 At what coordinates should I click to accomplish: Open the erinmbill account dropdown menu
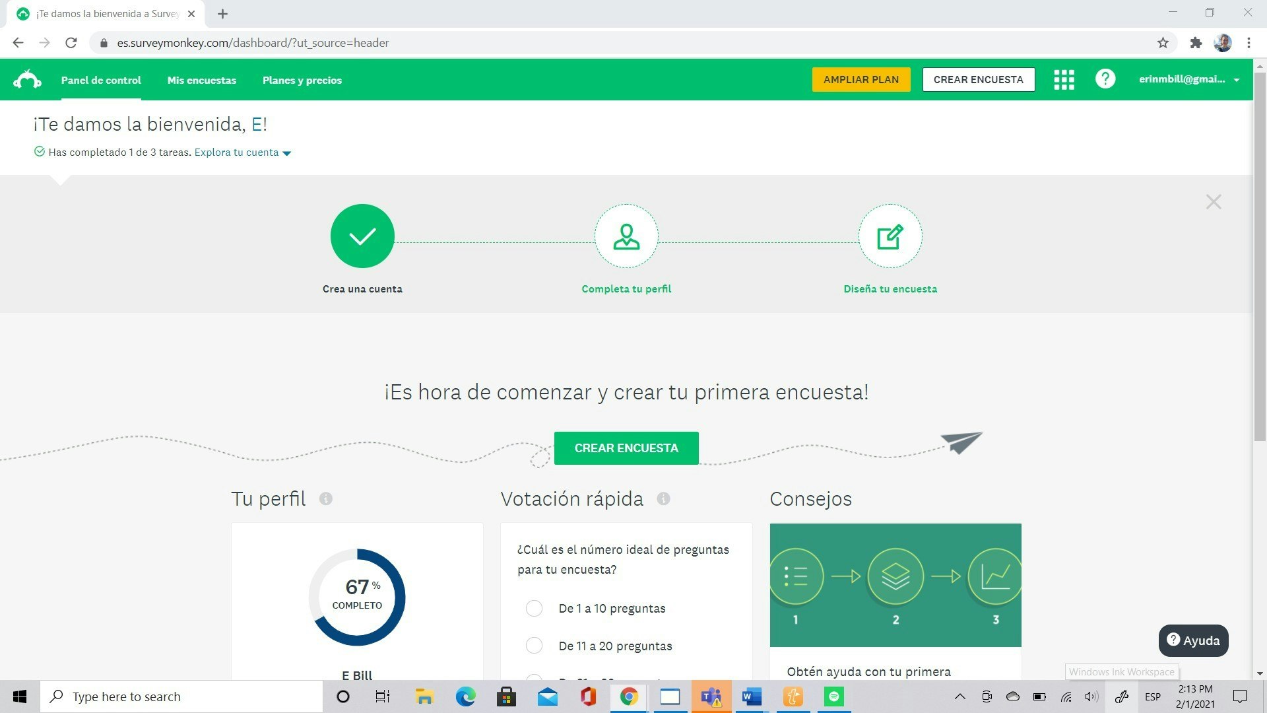[x=1188, y=79]
